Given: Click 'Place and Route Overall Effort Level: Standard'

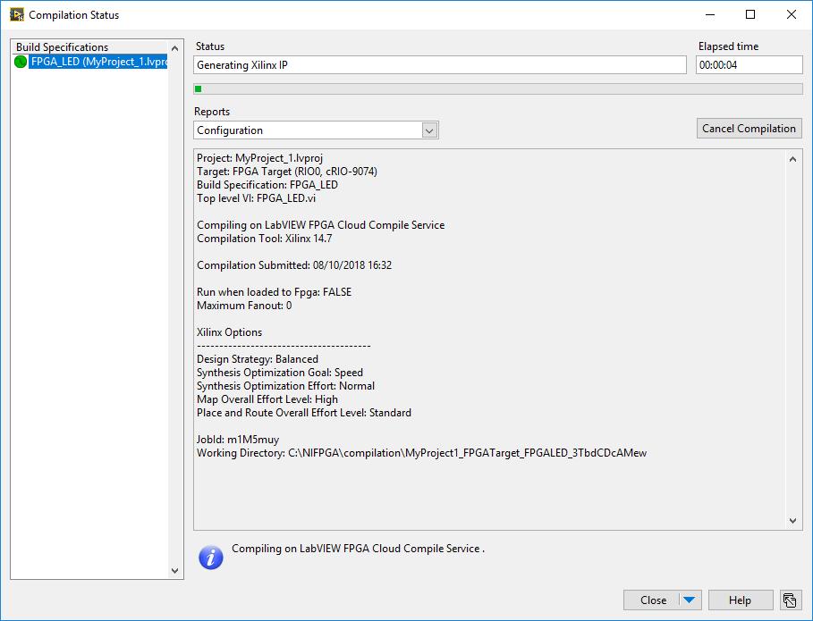Looking at the screenshot, I should [x=304, y=413].
